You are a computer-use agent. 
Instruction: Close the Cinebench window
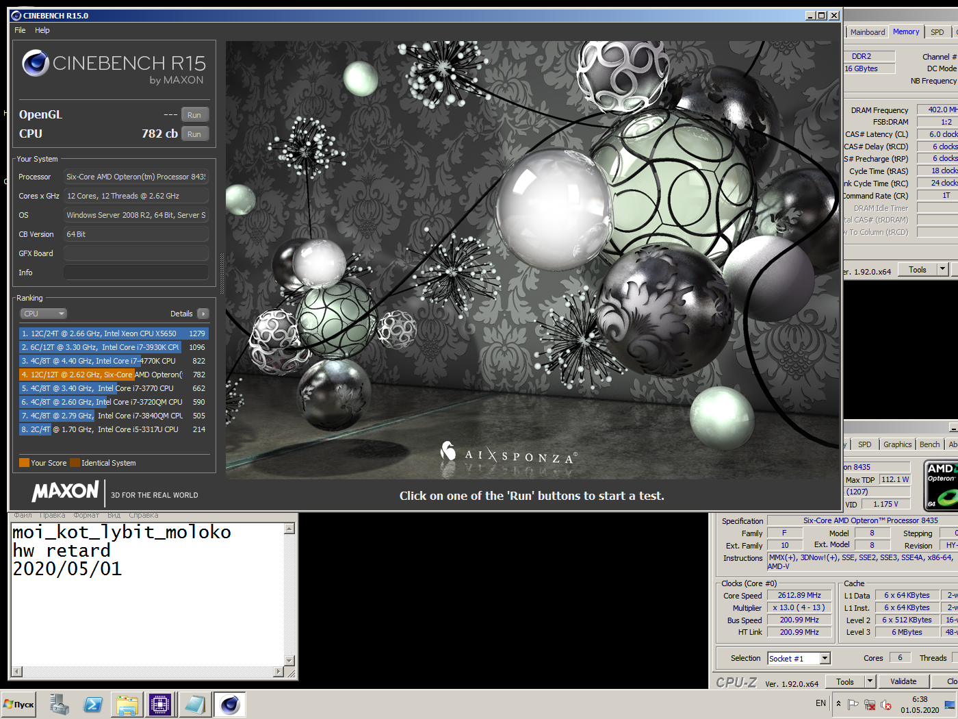pyautogui.click(x=834, y=15)
